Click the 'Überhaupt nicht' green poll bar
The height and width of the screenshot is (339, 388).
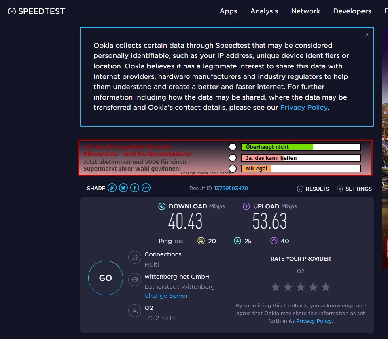click(301, 147)
